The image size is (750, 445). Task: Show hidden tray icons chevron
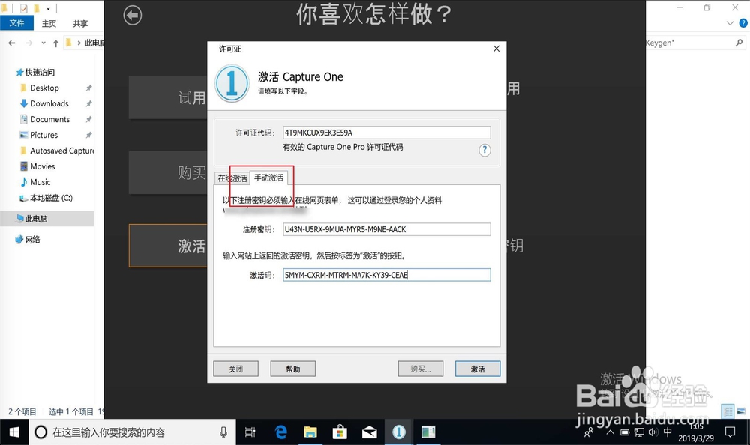click(x=610, y=432)
